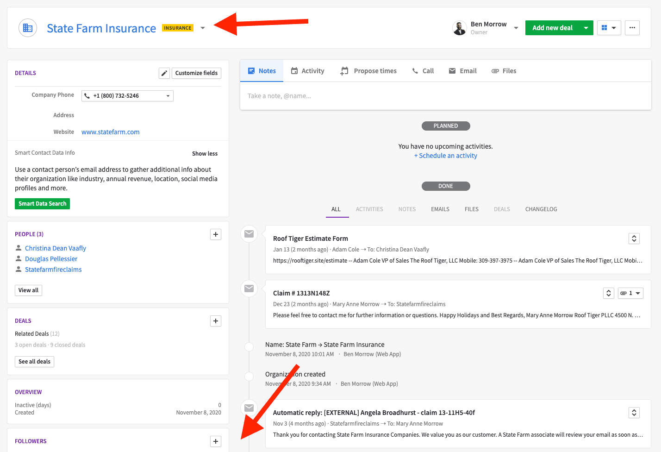Image resolution: width=661 pixels, height=452 pixels.
Task: Expand the Roof Tiger Estimate Form email
Action: pos(634,239)
